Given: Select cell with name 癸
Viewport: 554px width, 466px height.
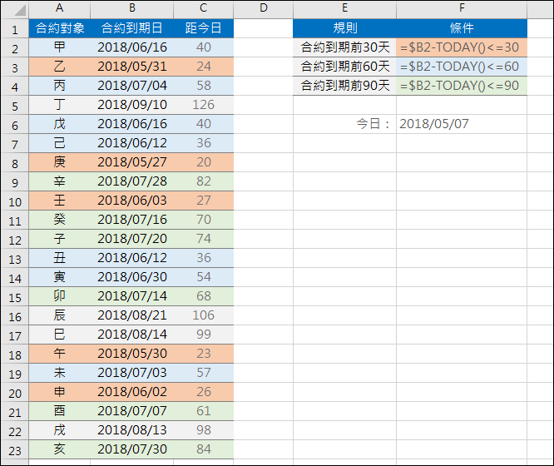Looking at the screenshot, I should 59,220.
